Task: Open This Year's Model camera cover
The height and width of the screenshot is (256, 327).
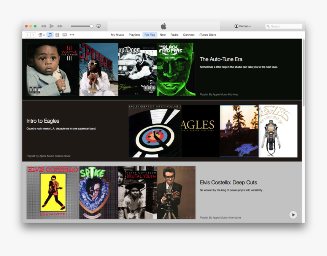Action: pyautogui.click(x=176, y=193)
